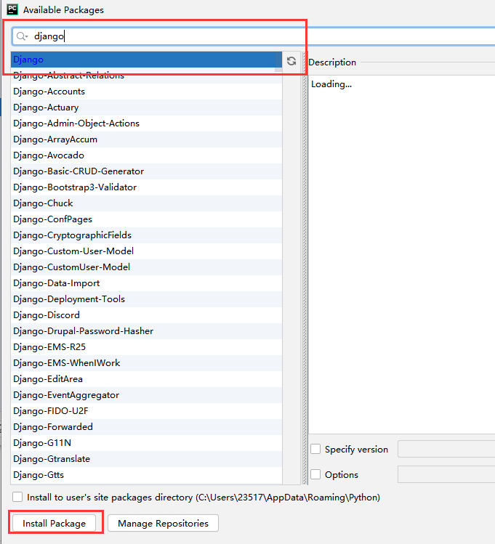
Task: Select Django-ConfPages entry
Action: tap(147, 219)
